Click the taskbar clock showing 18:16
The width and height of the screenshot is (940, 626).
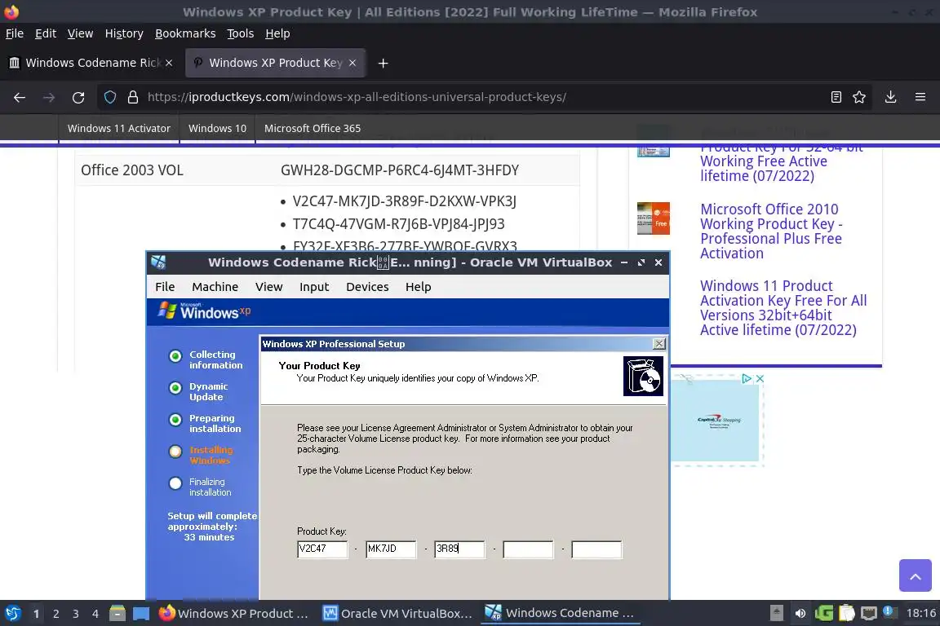(920, 614)
